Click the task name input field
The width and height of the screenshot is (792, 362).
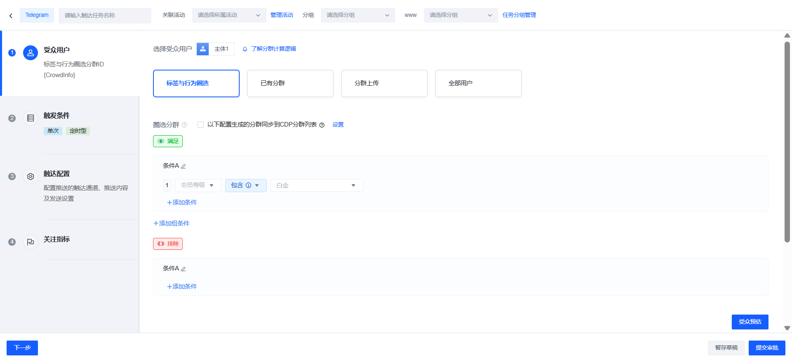point(105,15)
